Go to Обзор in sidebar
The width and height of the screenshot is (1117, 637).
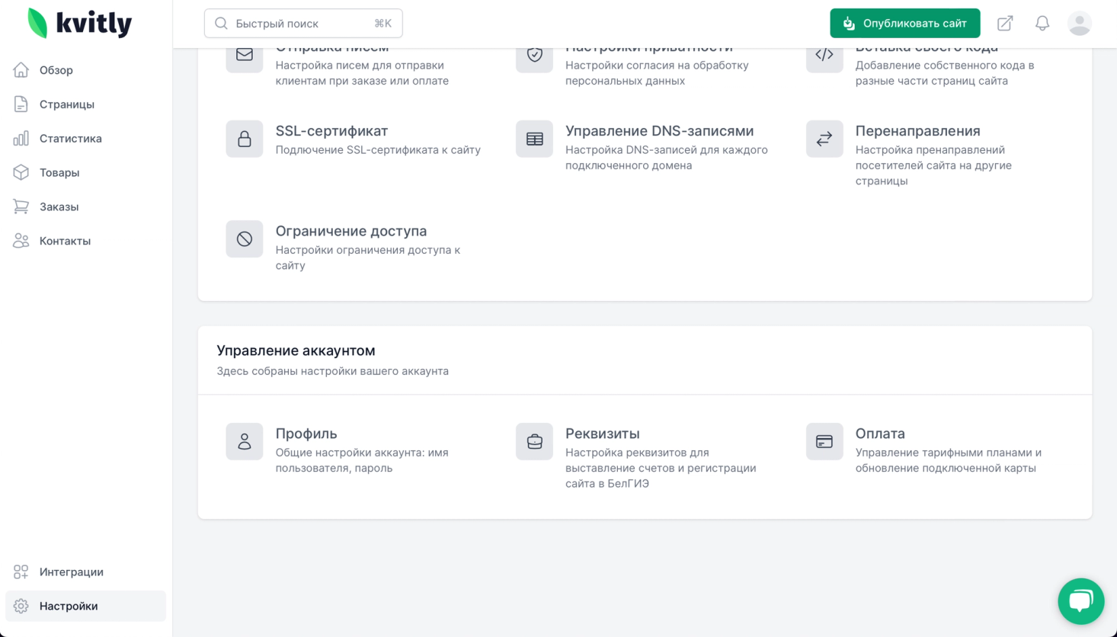tap(56, 70)
